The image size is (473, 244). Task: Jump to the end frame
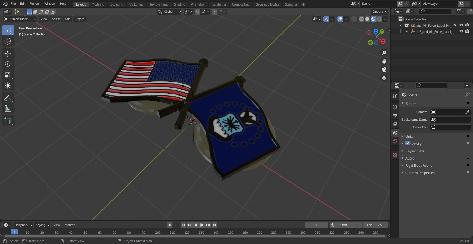coord(214,225)
